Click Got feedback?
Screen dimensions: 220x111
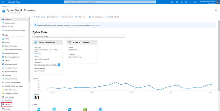(113, 17)
